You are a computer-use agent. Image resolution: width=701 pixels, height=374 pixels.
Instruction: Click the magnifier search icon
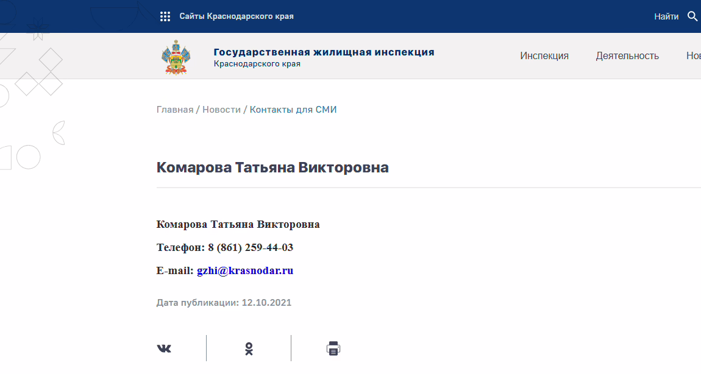(x=692, y=16)
